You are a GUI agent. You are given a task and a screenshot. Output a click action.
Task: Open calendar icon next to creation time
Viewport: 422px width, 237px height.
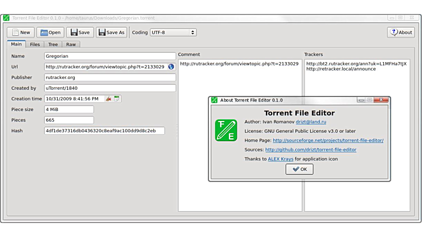coord(117,99)
